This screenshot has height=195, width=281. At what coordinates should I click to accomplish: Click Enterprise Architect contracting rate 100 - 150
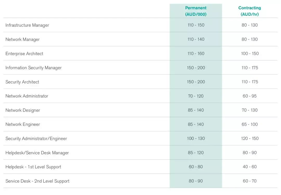click(250, 54)
